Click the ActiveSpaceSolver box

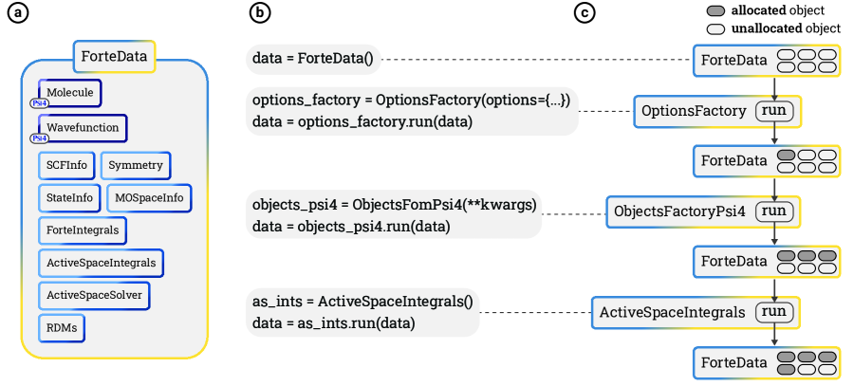point(94,294)
